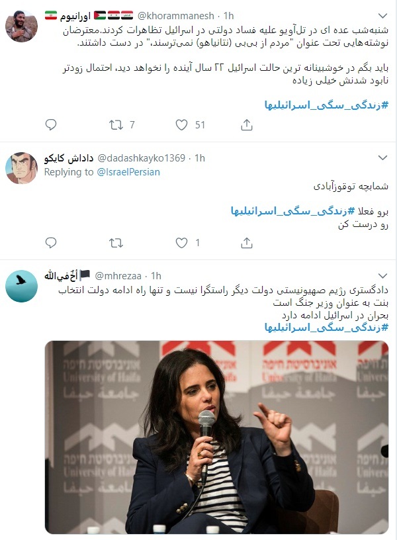The image size is (397, 540).
Task: Open the @khorammanesh handle
Action: 176,16
